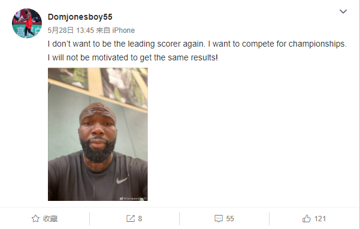The height and width of the screenshot is (229, 360).
Task: Enlarge the selfie photo thumbnail
Action: 98,135
